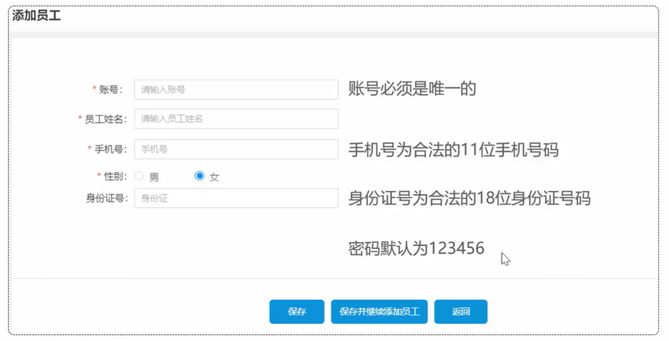Click the 手机号 field label
Screen dimensions: 669x341
coord(110,149)
